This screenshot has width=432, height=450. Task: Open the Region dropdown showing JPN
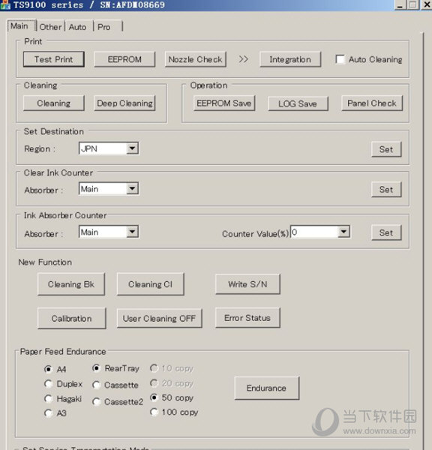coord(109,148)
